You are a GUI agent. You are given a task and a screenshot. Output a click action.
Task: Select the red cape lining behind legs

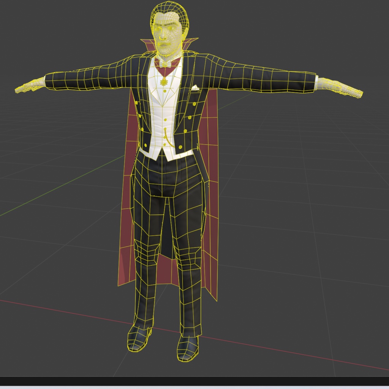[166, 271]
